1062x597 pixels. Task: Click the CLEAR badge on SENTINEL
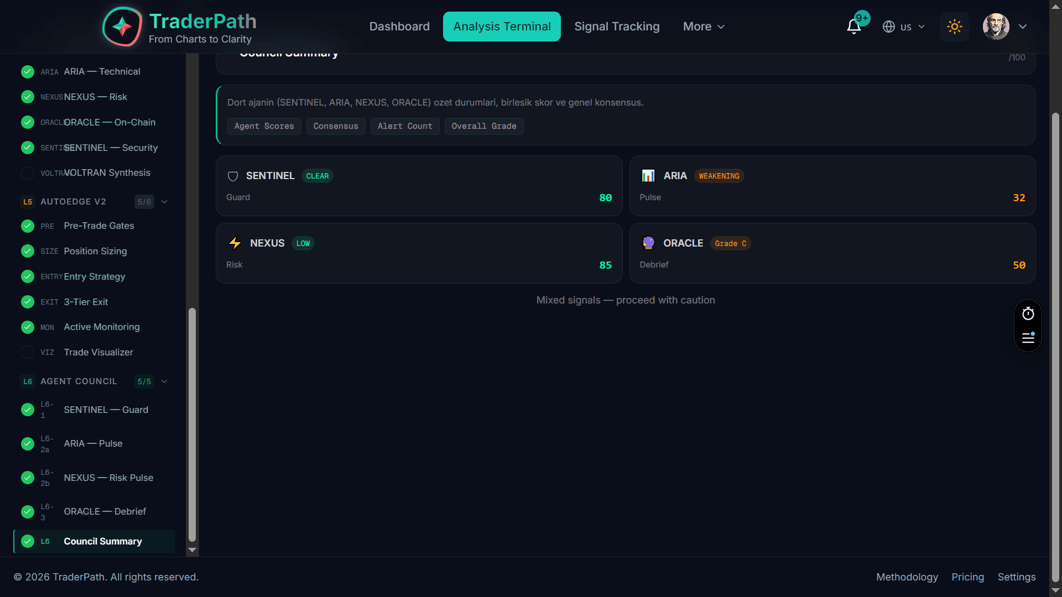317,176
